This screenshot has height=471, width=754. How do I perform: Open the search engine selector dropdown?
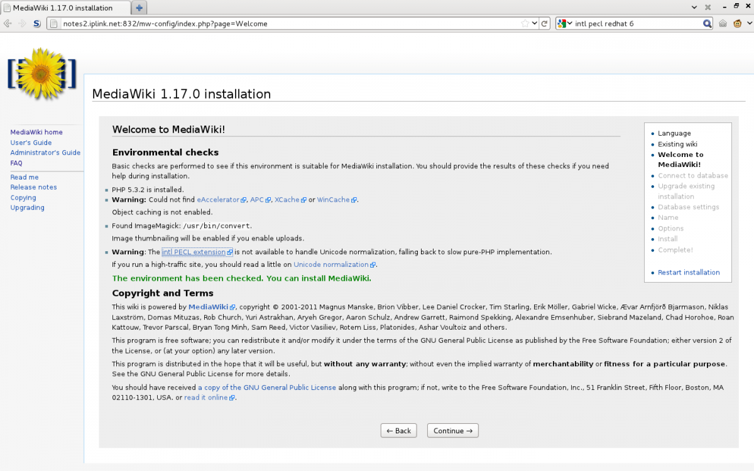coord(565,24)
